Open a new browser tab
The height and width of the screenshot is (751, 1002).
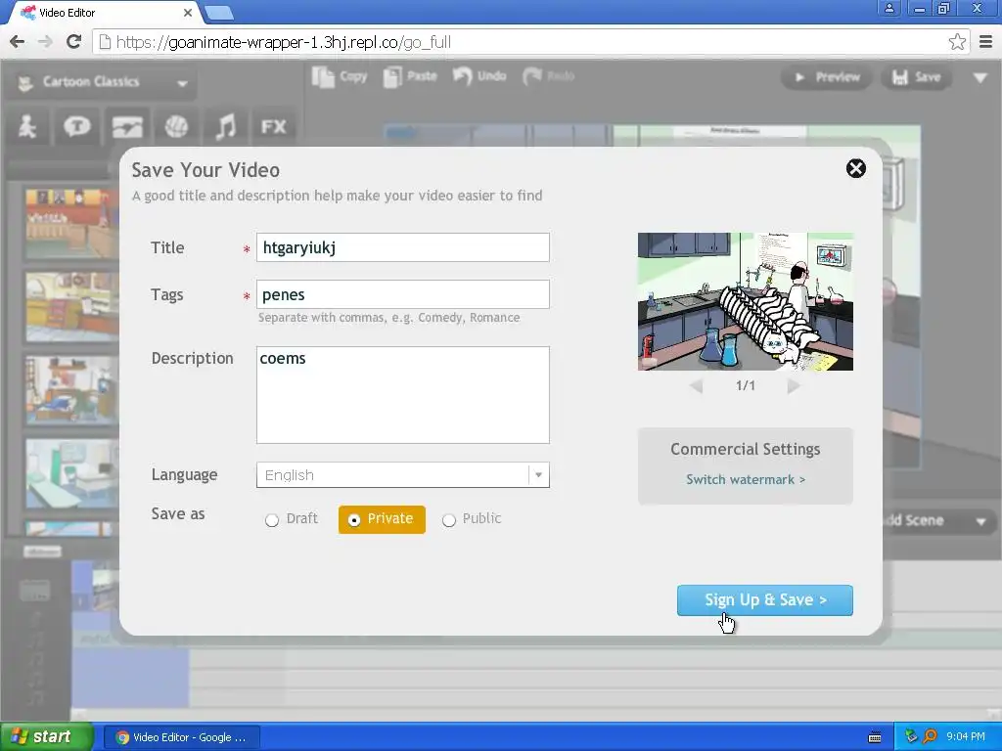[x=219, y=12]
